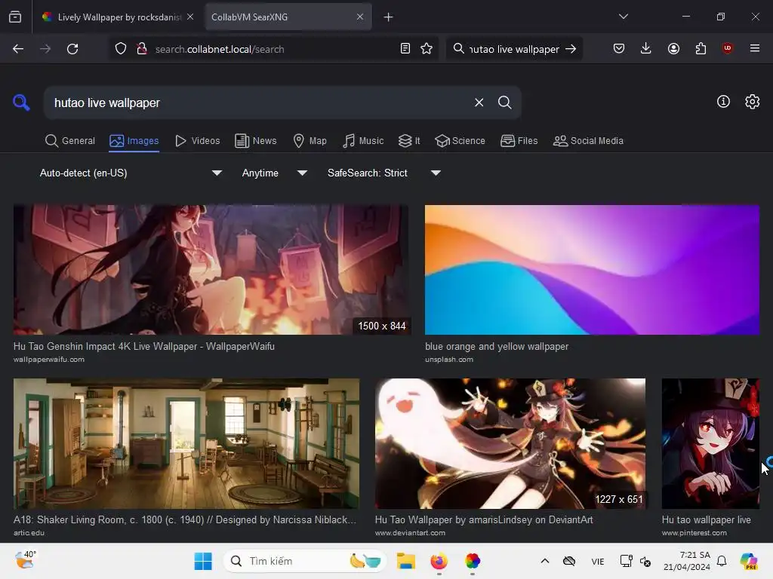The image size is (773, 579).
Task: Open the Shaker Living Room thumbnail
Action: point(186,443)
